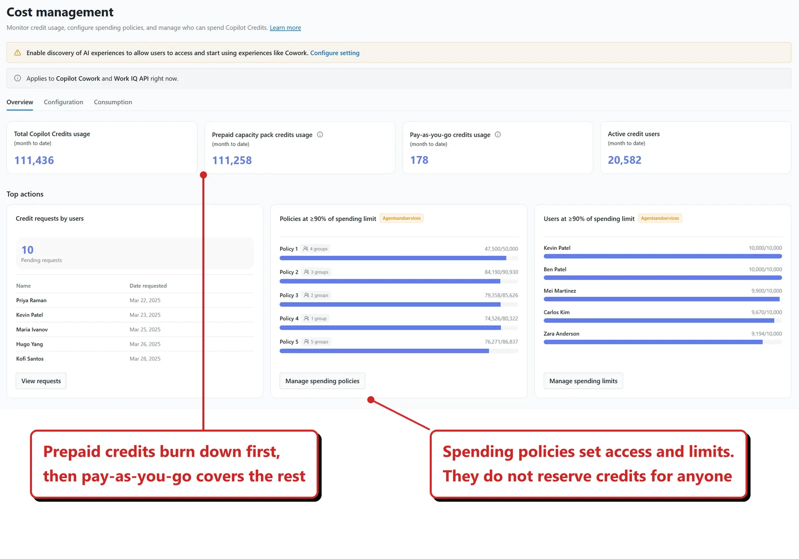Open info tooltip for Pay-as-you-go credits usage
Screen dimensions: 799x559
coord(498,134)
